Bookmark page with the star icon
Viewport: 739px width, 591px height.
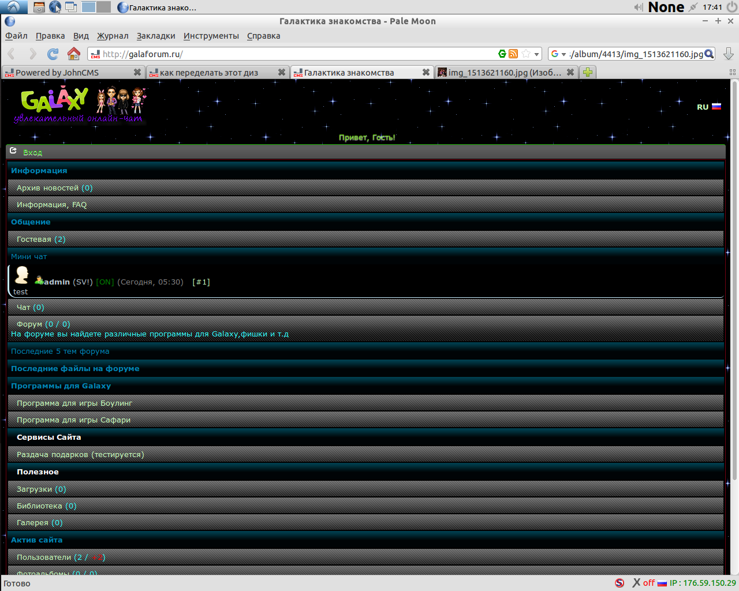click(525, 54)
